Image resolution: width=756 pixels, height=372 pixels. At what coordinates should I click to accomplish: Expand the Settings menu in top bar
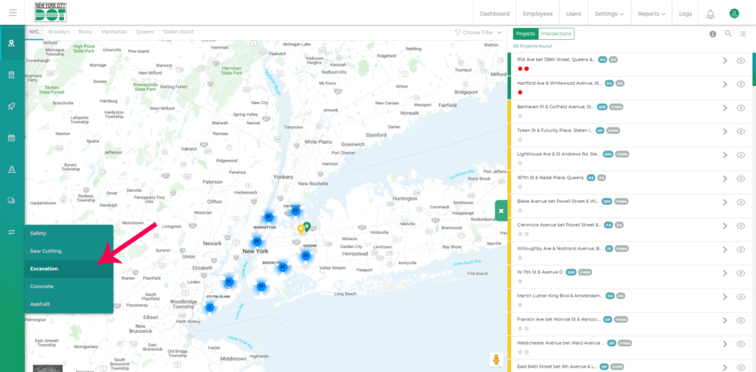[x=609, y=13]
